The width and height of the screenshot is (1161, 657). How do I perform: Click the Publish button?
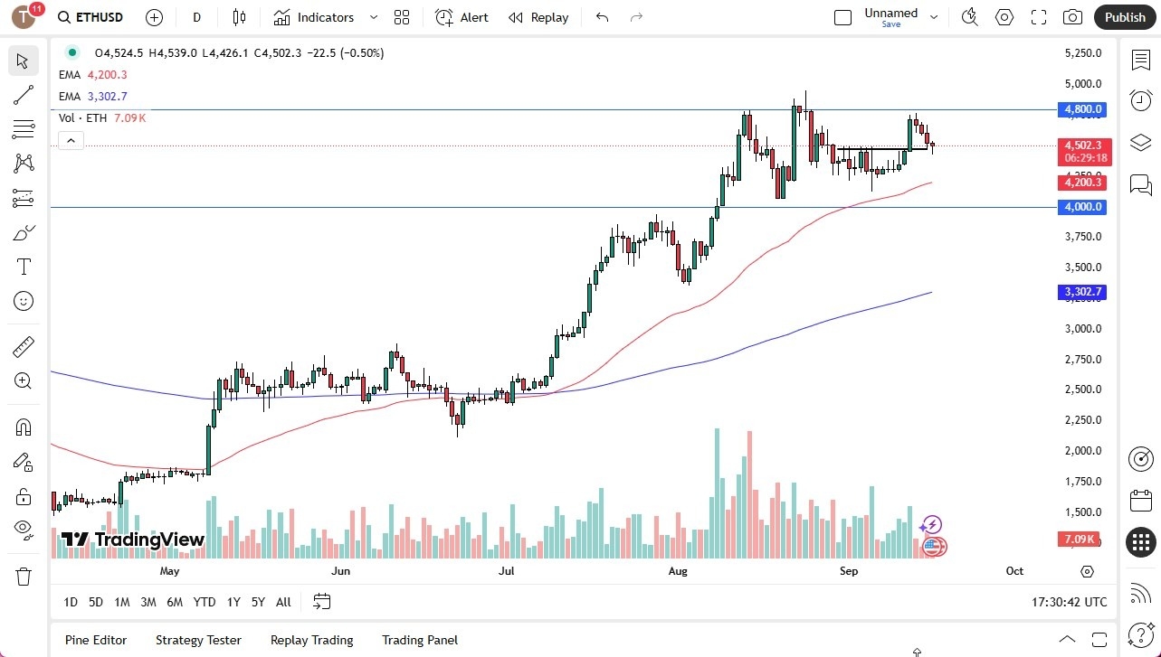pyautogui.click(x=1124, y=17)
